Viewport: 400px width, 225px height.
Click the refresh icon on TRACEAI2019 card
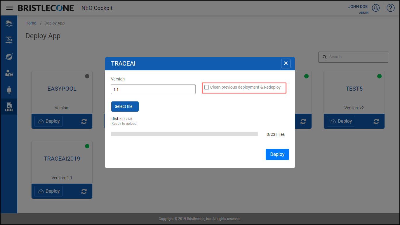pos(84,191)
